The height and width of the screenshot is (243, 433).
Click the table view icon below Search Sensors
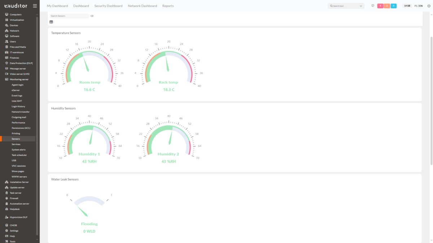[51, 22]
